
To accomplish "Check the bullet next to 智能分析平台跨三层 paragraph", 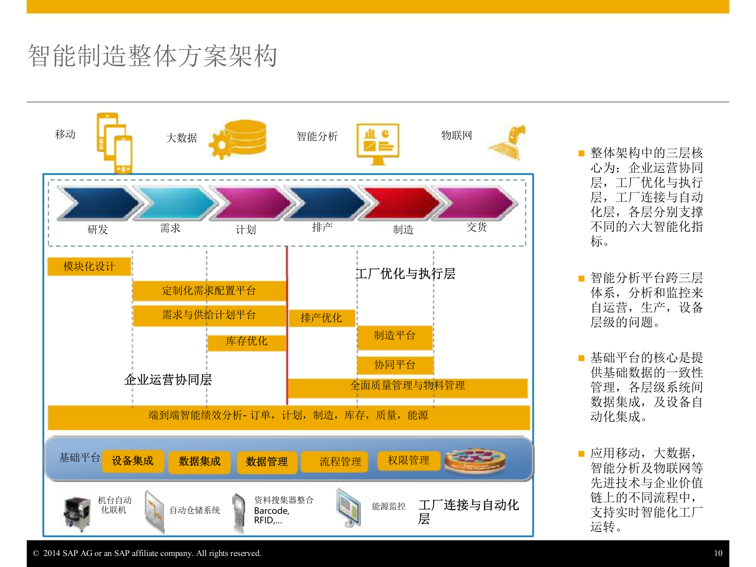I will [581, 278].
